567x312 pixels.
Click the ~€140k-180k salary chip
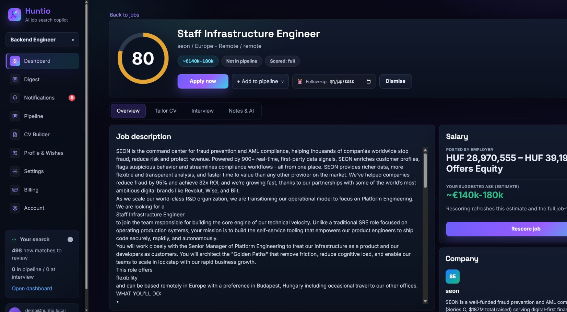198,61
